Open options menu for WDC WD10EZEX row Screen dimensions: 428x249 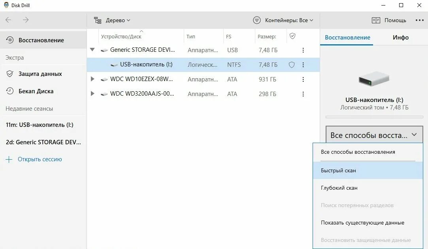tap(303, 79)
